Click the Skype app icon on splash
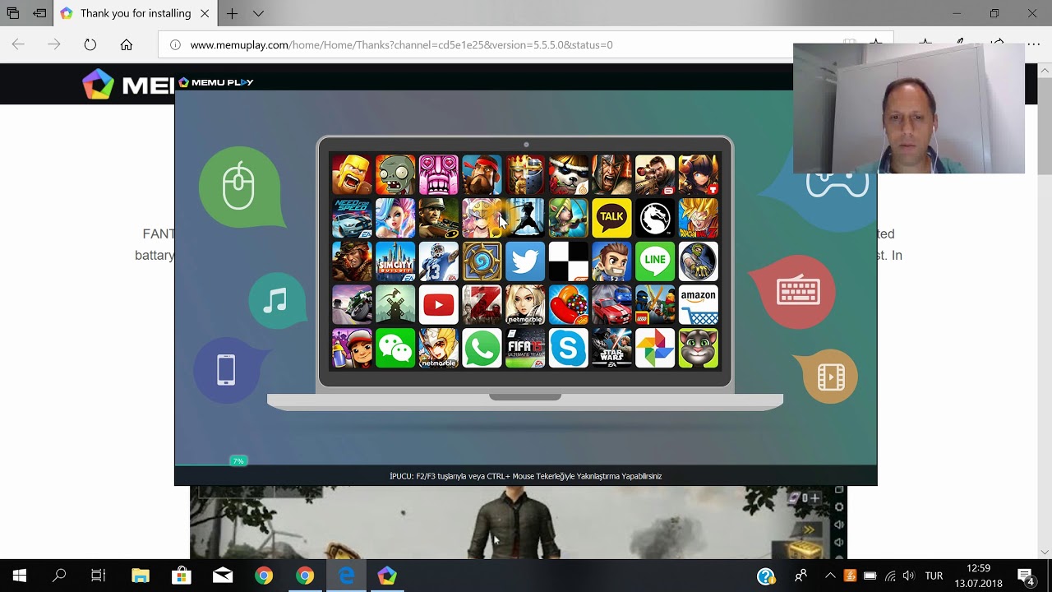Screen dimensions: 1052x592 click(568, 349)
